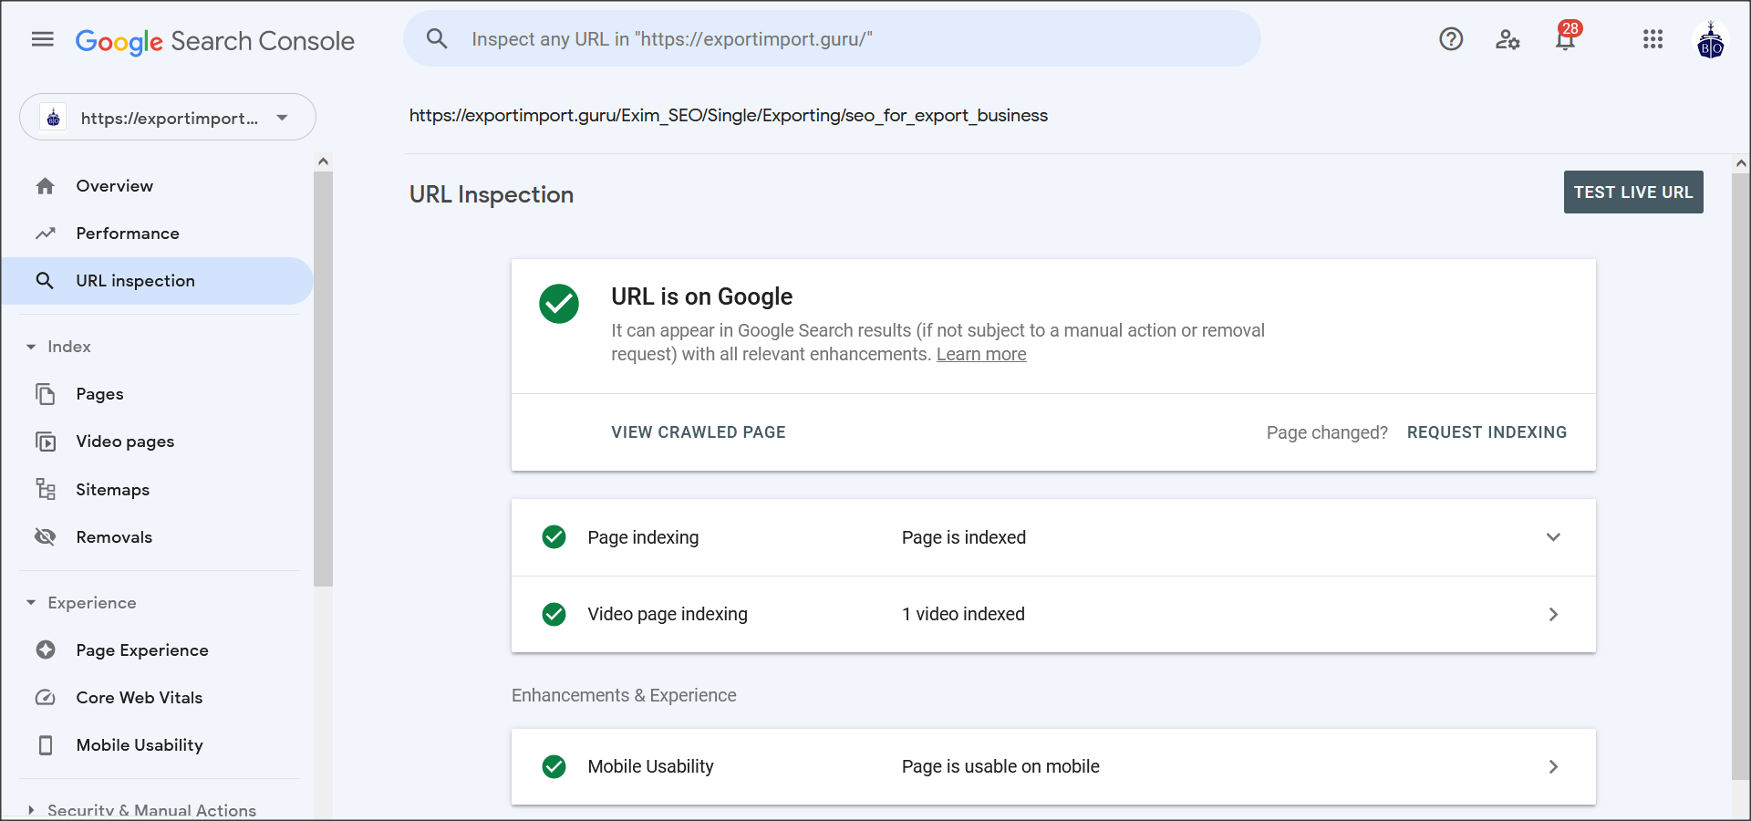Open Sitemaps report
Viewport: 1751px width, 821px height.
click(x=112, y=490)
